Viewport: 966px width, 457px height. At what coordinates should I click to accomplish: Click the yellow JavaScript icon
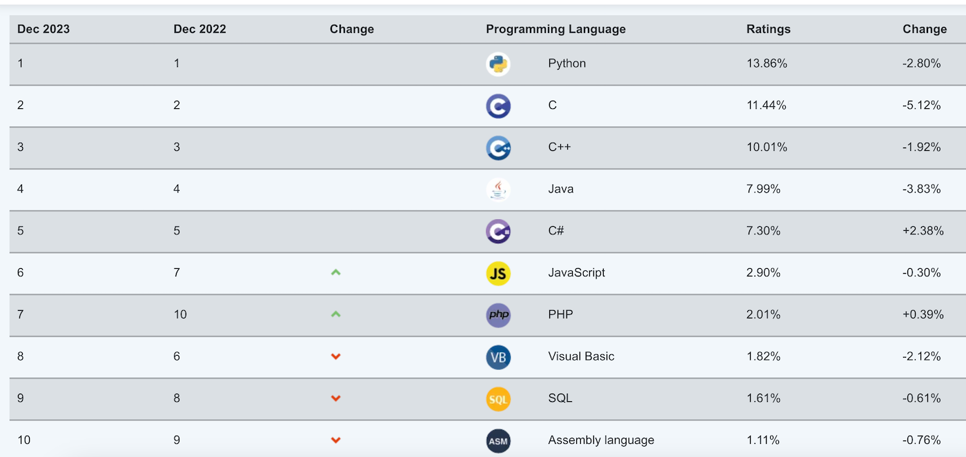(x=498, y=273)
